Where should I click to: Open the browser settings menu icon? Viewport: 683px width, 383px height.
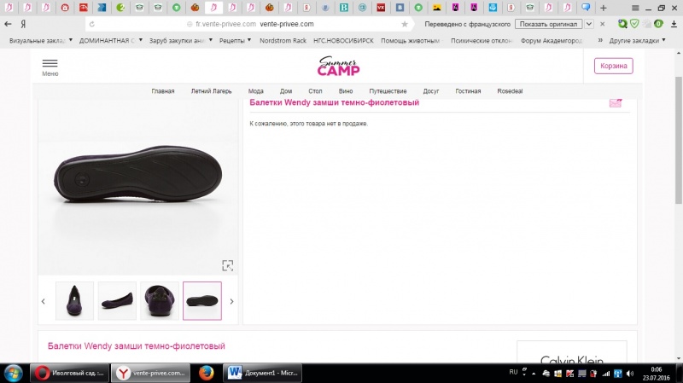tap(635, 8)
